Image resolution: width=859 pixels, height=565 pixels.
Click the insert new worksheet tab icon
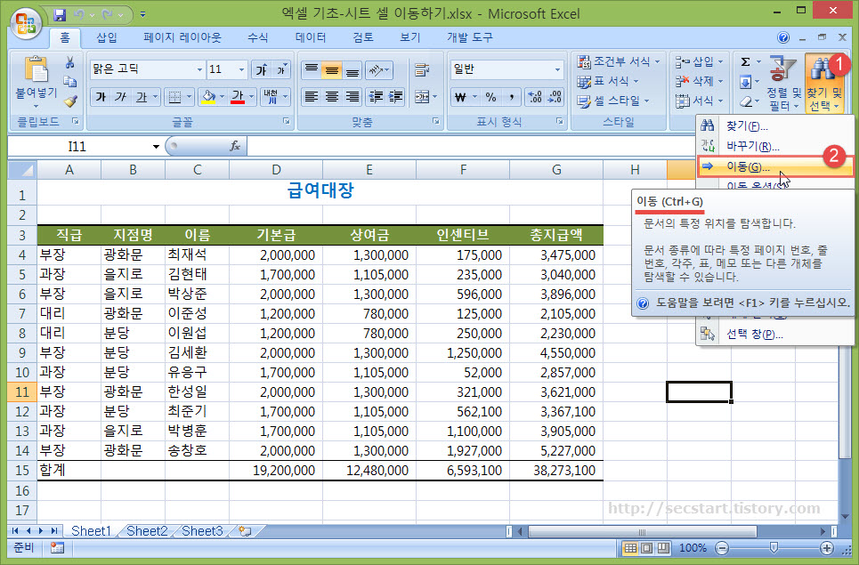(245, 531)
